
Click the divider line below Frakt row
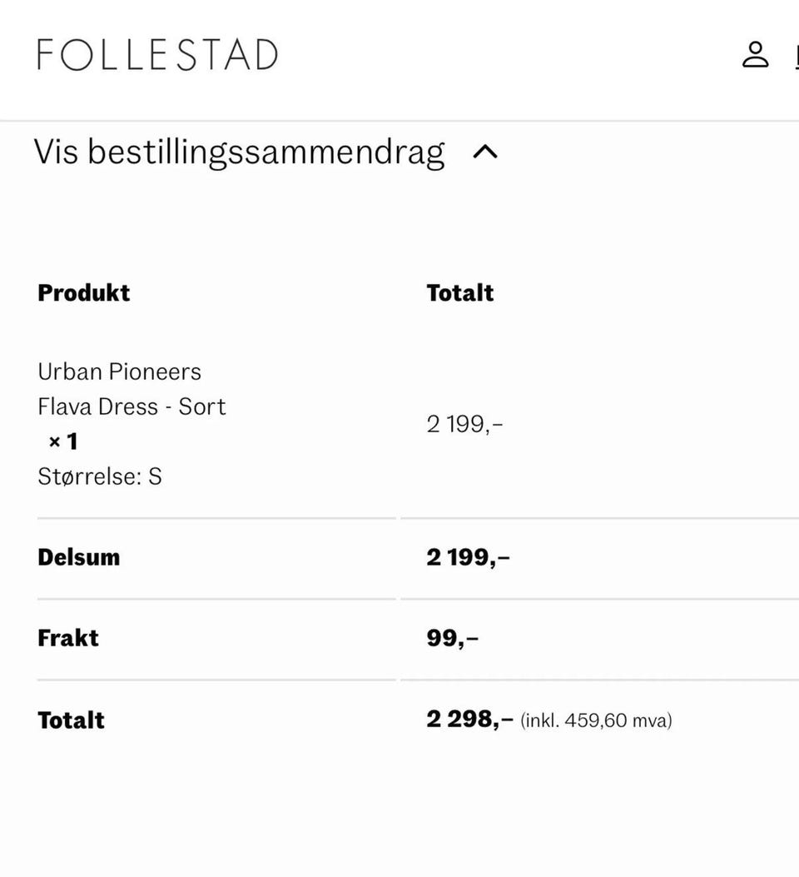[216, 680]
